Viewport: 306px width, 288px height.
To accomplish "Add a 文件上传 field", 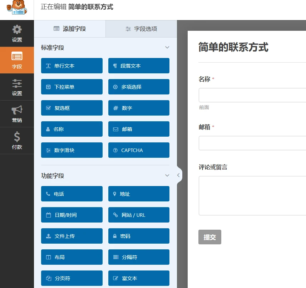I will pyautogui.click(x=71, y=236).
